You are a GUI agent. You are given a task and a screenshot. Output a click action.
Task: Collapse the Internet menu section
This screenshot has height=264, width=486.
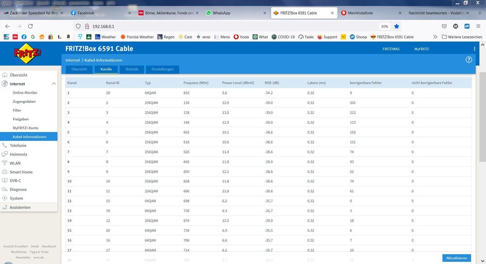coord(54,84)
